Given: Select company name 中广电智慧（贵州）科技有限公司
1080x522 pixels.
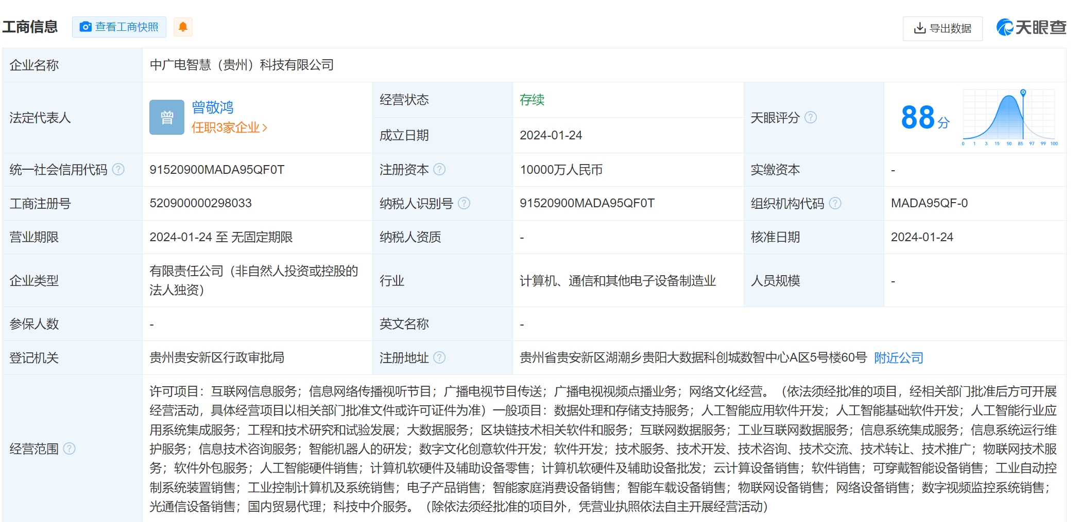Looking at the screenshot, I should tap(242, 65).
